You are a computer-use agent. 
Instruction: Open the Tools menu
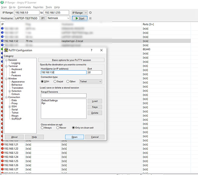tap(49, 7)
